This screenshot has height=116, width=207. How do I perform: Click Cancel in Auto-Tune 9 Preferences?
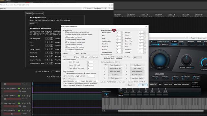[130, 85]
